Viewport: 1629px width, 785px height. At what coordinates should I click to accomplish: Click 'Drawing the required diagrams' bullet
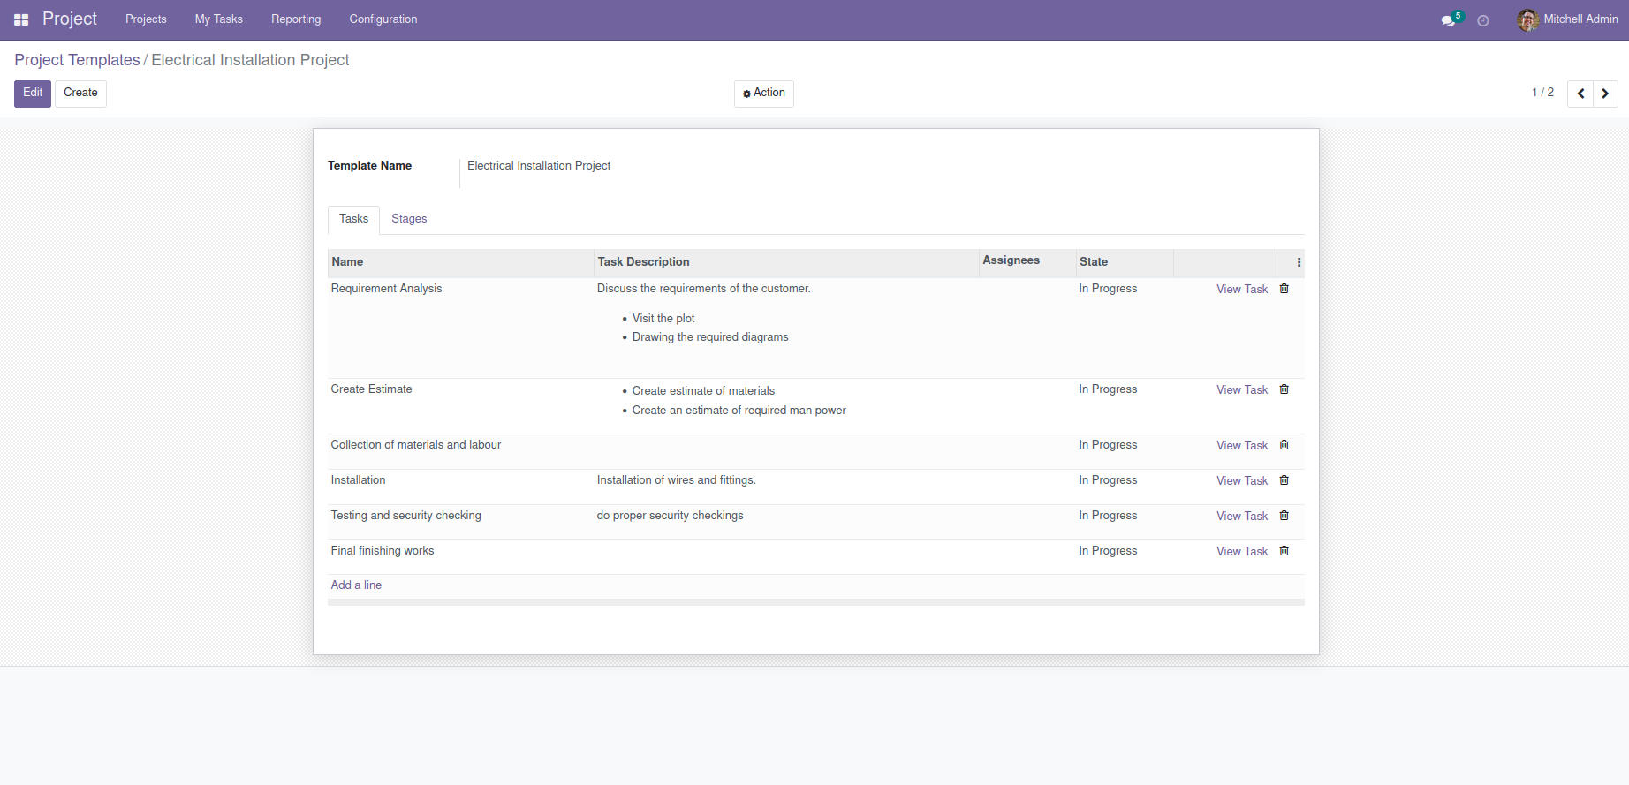(710, 337)
